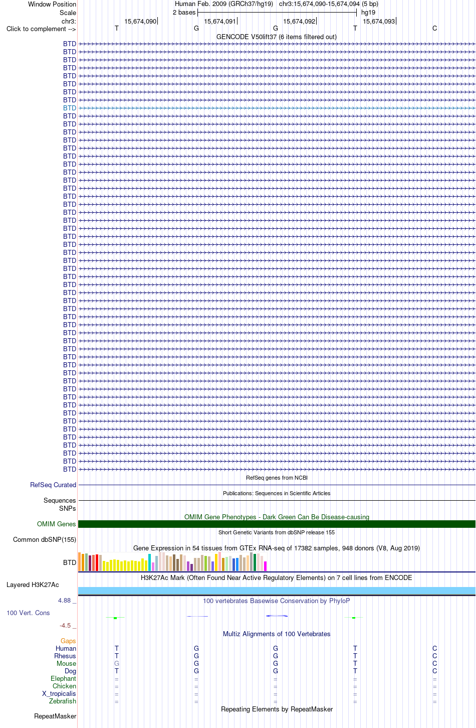Image resolution: width=476 pixels, height=728 pixels.
Task: Click the Common dbSNP(155) label
Action: [x=45, y=540]
